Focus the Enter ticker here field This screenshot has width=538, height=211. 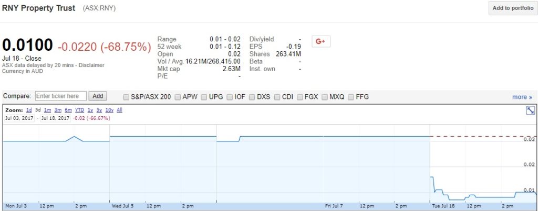(61, 96)
